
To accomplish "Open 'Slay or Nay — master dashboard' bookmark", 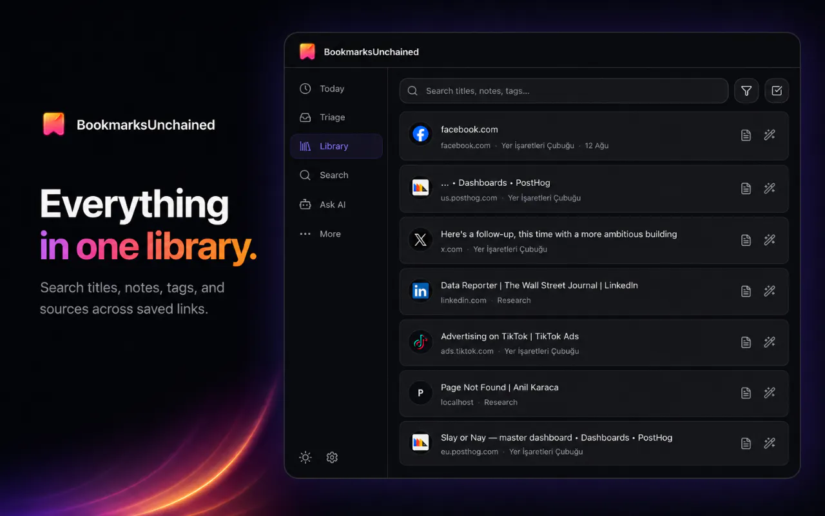I will tap(556, 437).
